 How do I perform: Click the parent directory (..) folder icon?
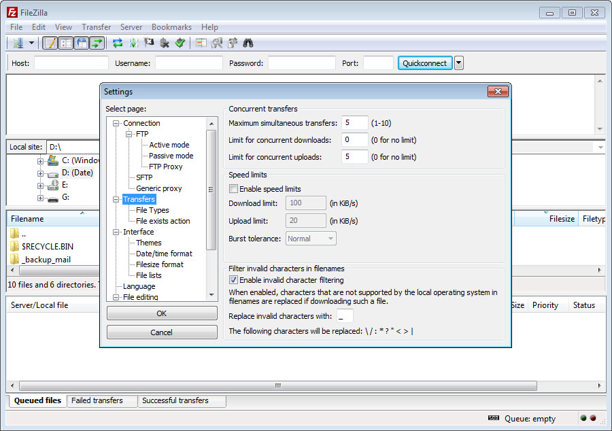15,233
